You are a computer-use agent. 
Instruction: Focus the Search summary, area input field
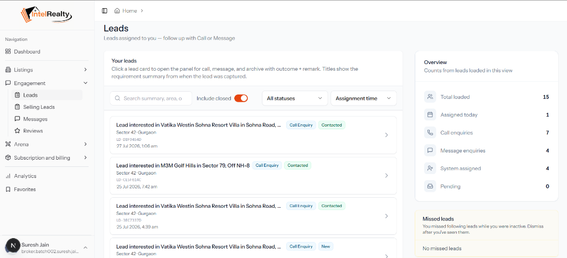151,98
